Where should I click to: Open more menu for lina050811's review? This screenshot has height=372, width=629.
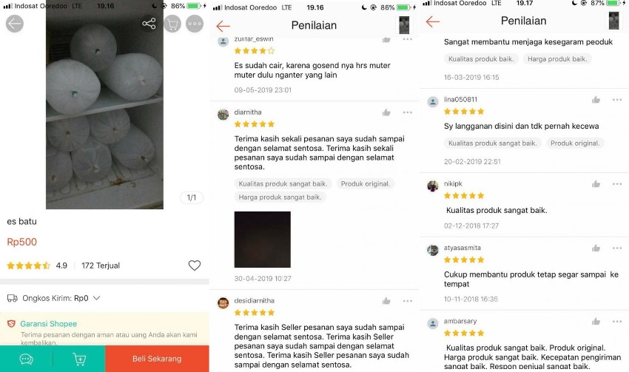pyautogui.click(x=617, y=100)
